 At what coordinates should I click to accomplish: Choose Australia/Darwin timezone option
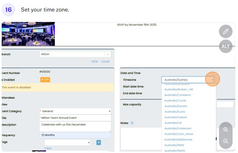point(176,106)
